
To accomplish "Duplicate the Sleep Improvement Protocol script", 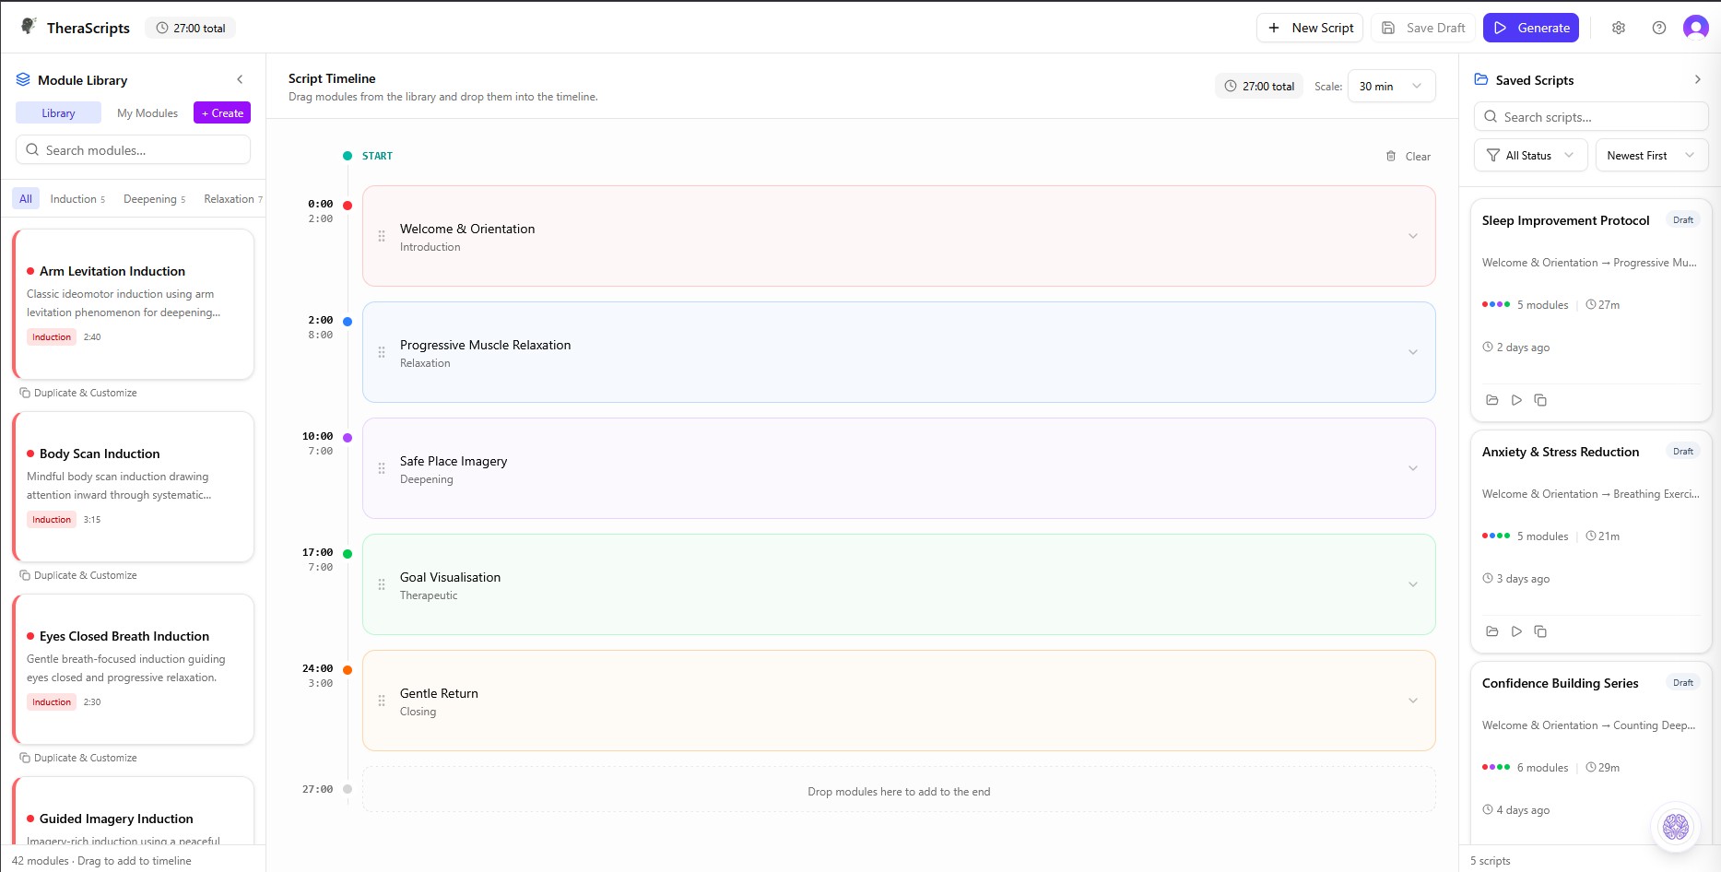I will [1540, 400].
